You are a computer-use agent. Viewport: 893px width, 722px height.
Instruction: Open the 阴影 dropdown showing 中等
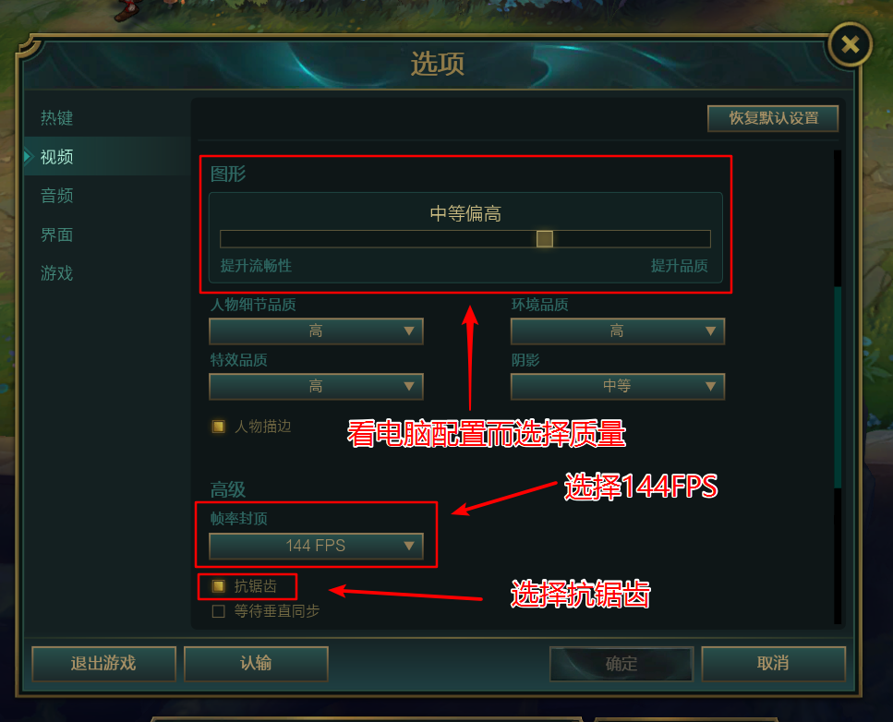[618, 386]
